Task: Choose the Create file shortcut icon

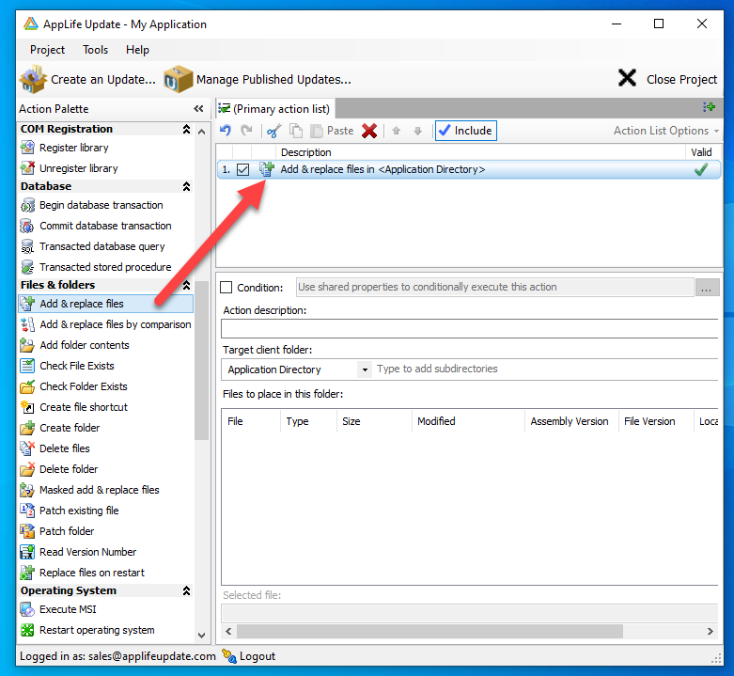Action: tap(27, 407)
